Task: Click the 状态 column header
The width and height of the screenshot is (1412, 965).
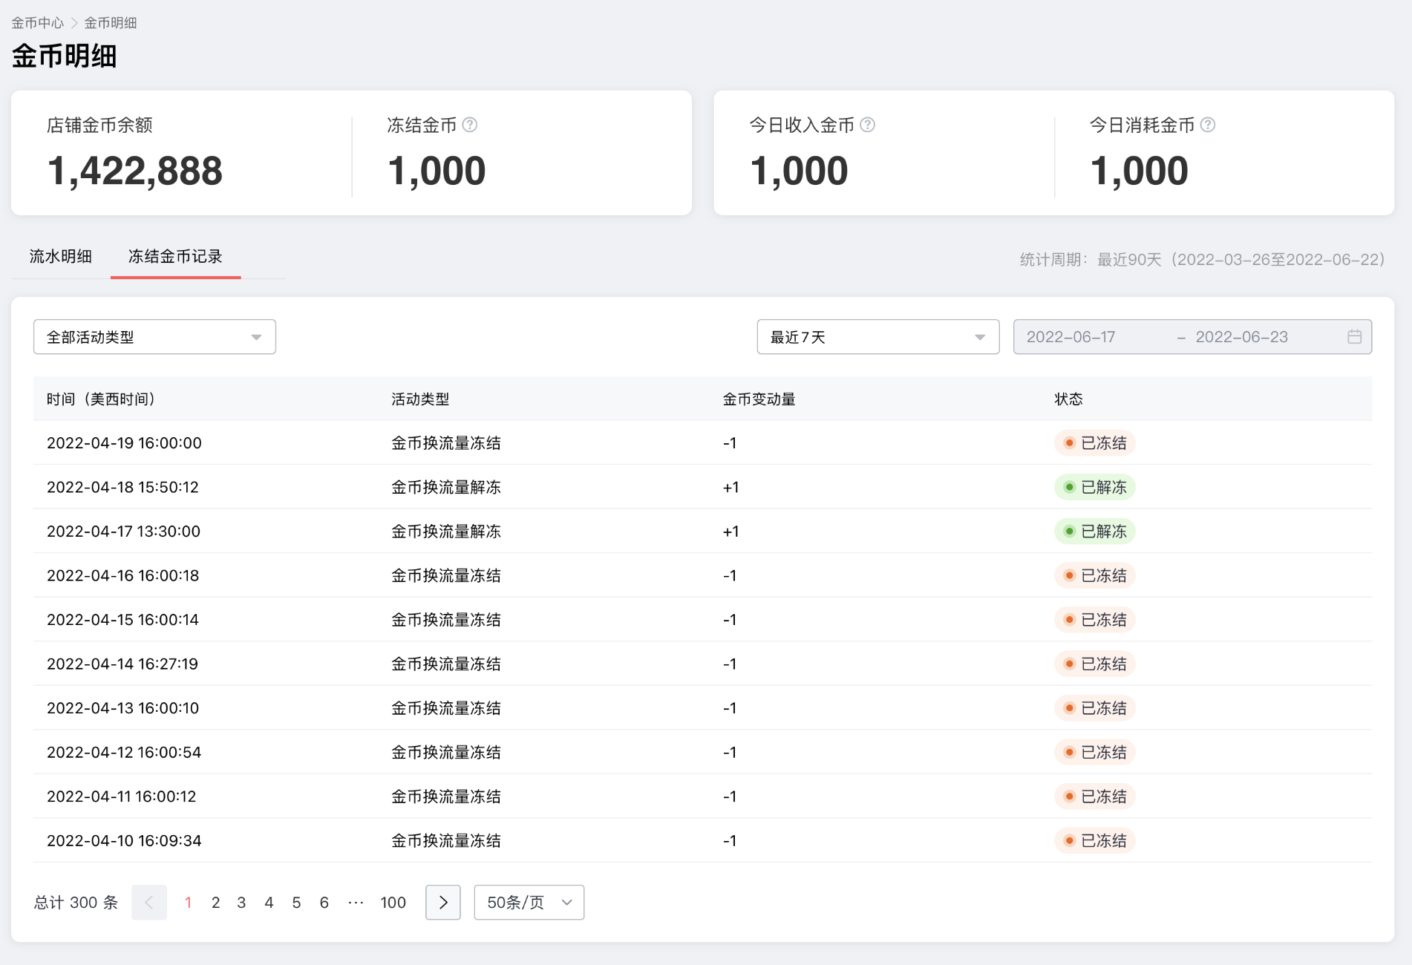Action: (1068, 399)
